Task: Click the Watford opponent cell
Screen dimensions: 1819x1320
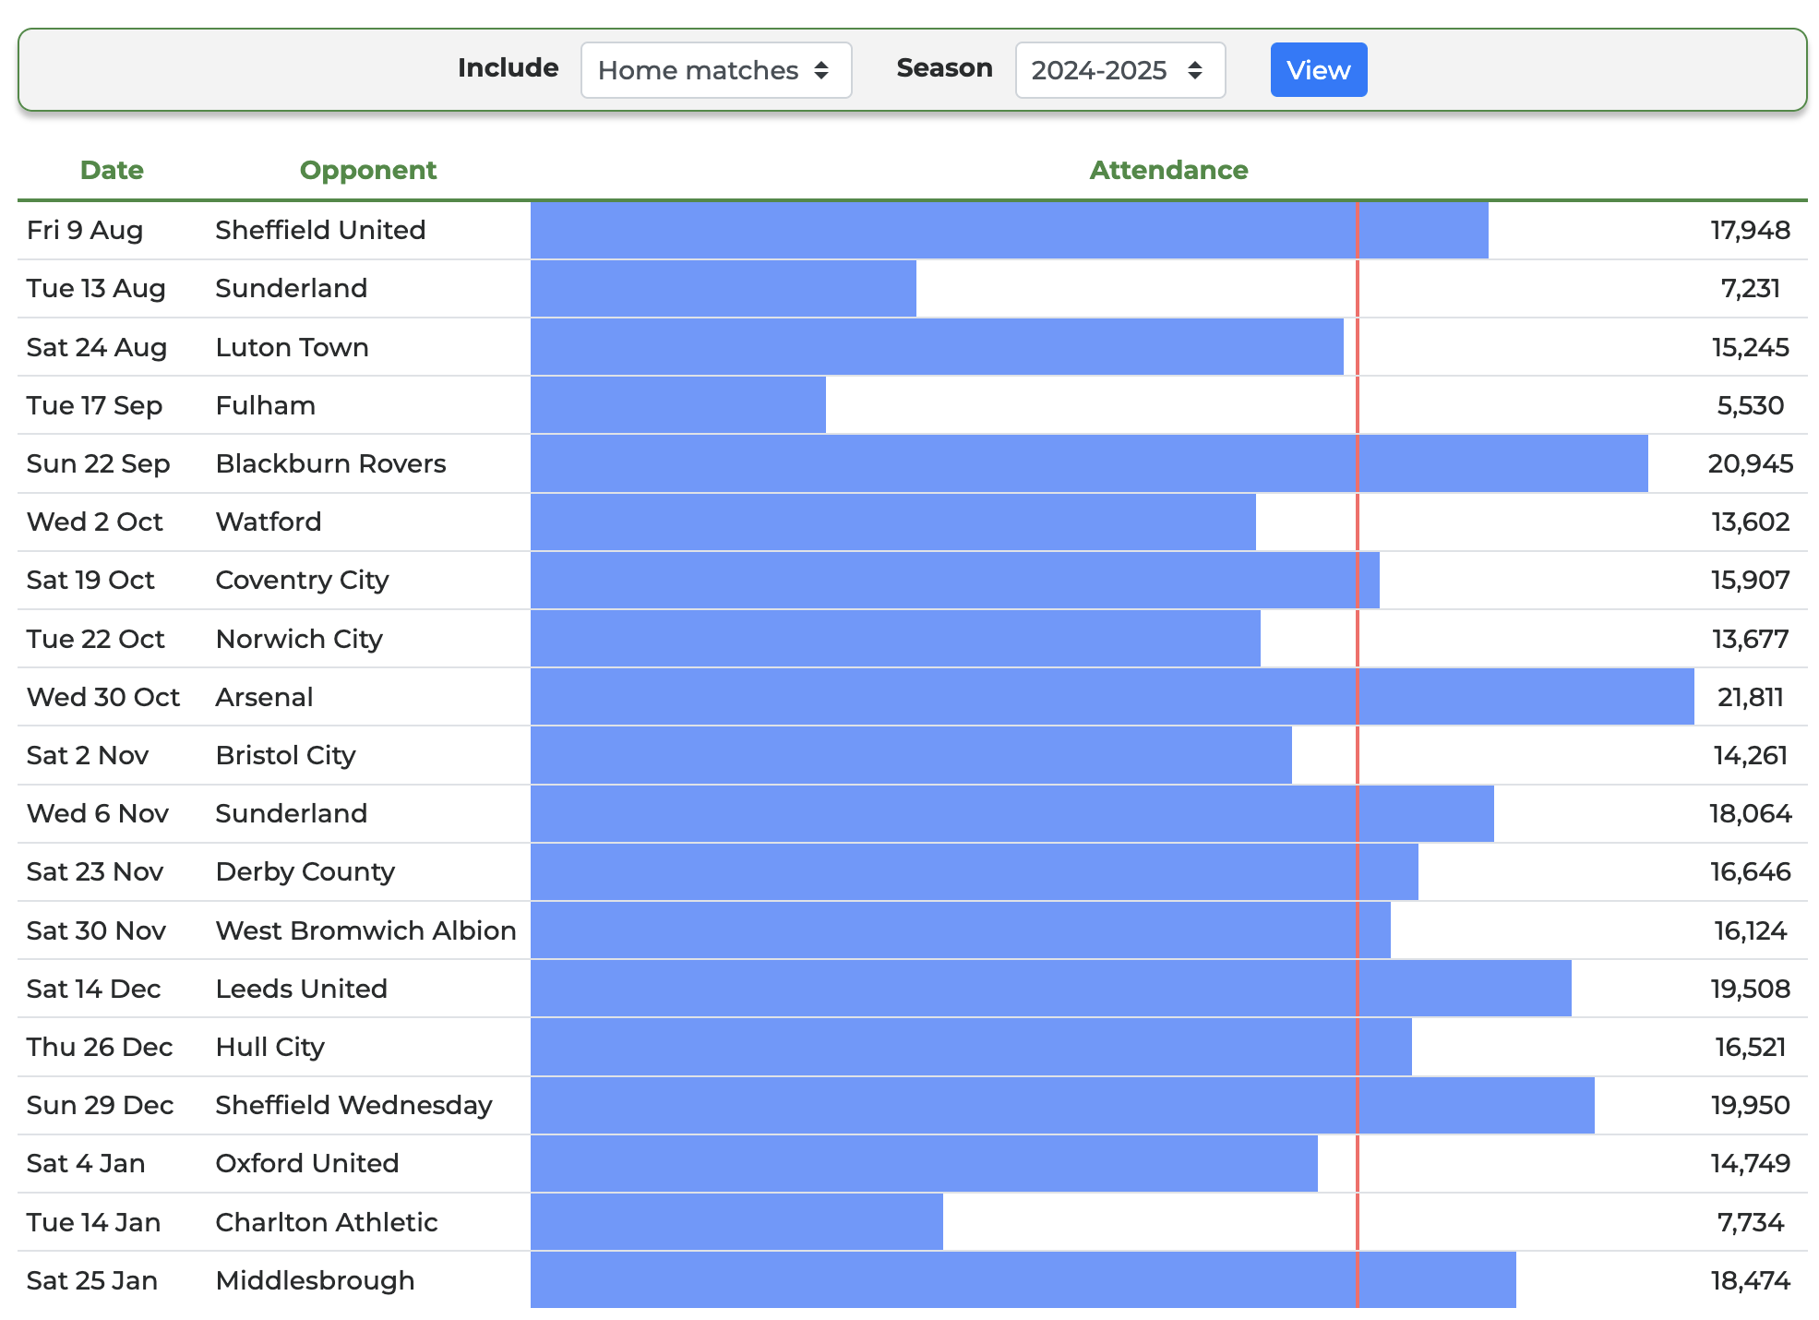Action: coord(268,522)
